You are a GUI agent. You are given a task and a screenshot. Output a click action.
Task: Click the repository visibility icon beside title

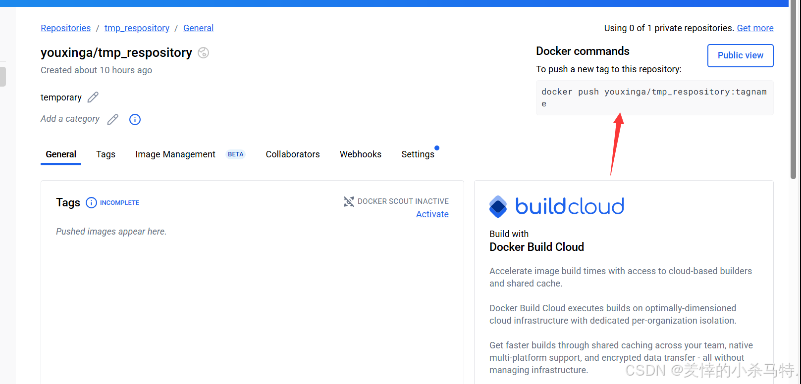(x=203, y=53)
